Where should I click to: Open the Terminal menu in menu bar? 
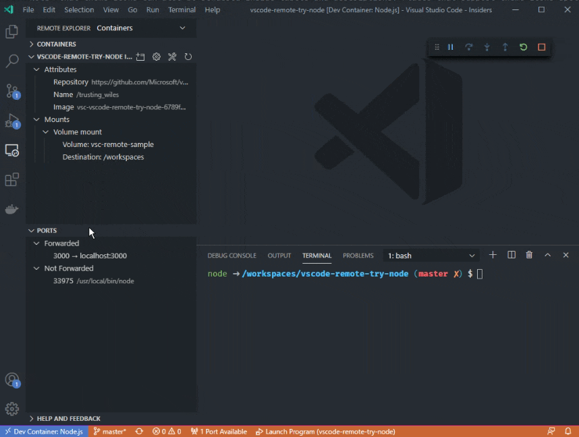[x=182, y=10]
